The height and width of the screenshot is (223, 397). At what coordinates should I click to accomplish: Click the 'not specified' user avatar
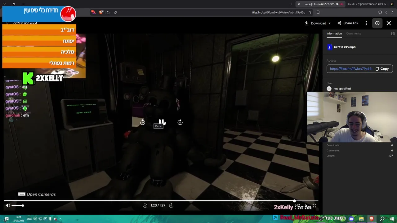pos(329,89)
